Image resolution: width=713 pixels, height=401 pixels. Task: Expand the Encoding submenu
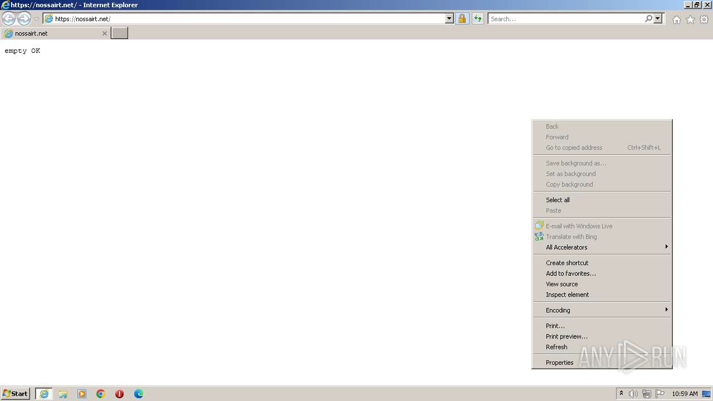602,310
